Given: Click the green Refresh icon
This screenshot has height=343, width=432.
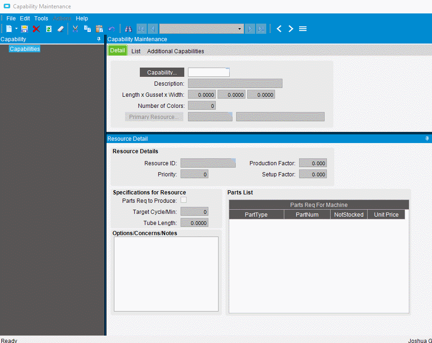Looking at the screenshot, I should click(49, 29).
